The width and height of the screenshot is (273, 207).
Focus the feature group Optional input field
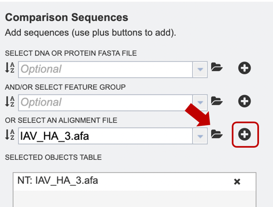pos(106,103)
